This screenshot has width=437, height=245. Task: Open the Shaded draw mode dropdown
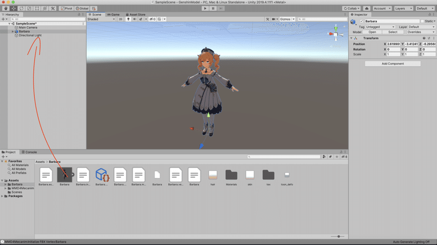101,19
